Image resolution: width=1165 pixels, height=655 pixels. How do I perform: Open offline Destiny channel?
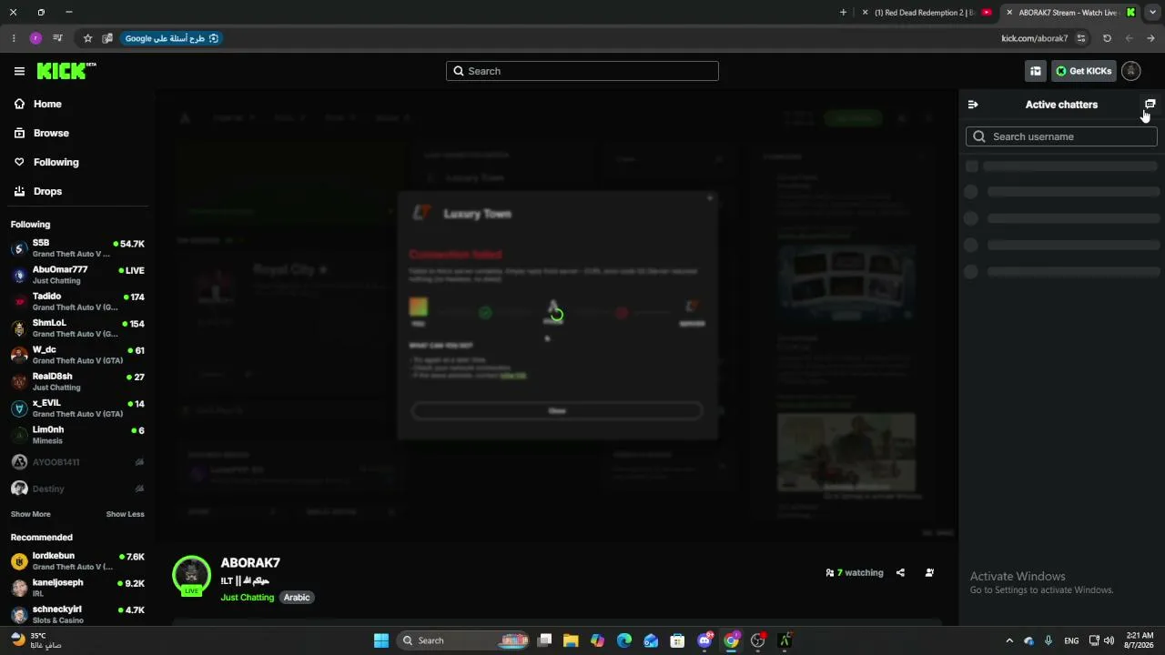click(x=77, y=489)
